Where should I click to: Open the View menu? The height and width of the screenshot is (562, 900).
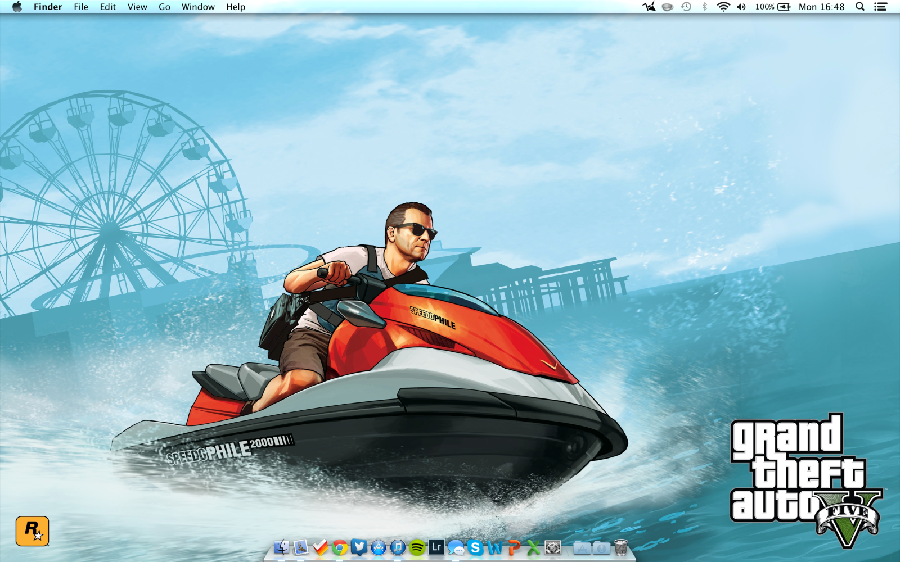point(137,7)
